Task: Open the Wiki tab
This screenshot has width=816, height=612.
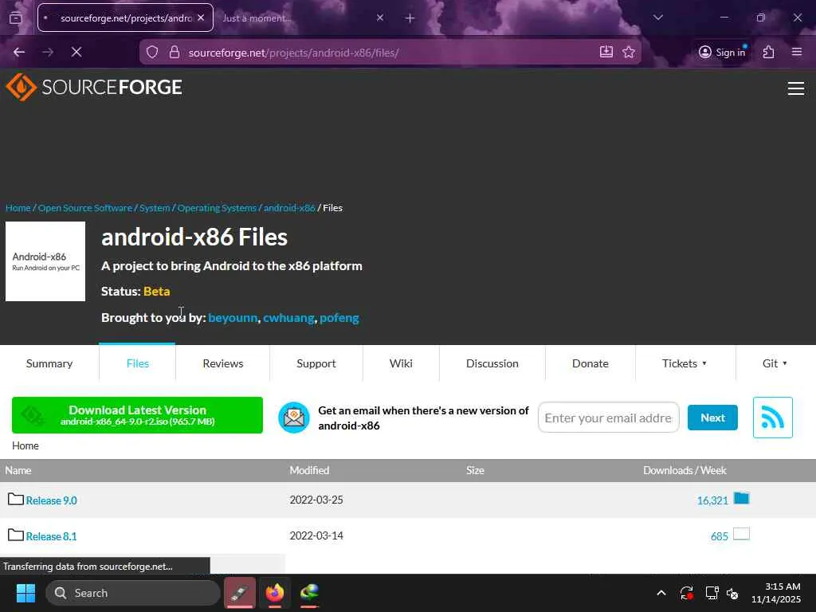Action: pos(401,363)
